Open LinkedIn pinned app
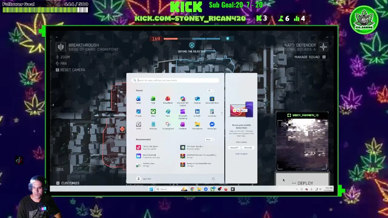The image size is (388, 218). pyautogui.click(x=197, y=113)
